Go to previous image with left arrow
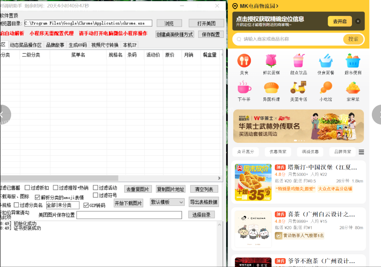Viewport: 381px width, 267px height. (2, 115)
